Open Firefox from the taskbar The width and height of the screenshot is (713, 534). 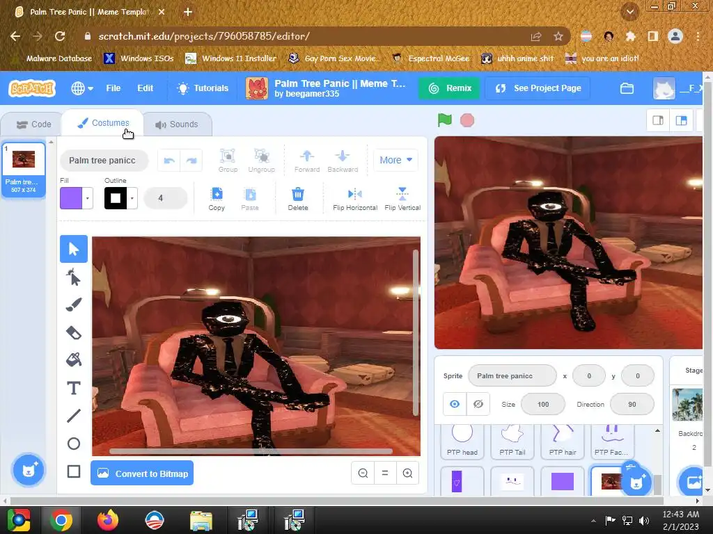[x=108, y=520]
